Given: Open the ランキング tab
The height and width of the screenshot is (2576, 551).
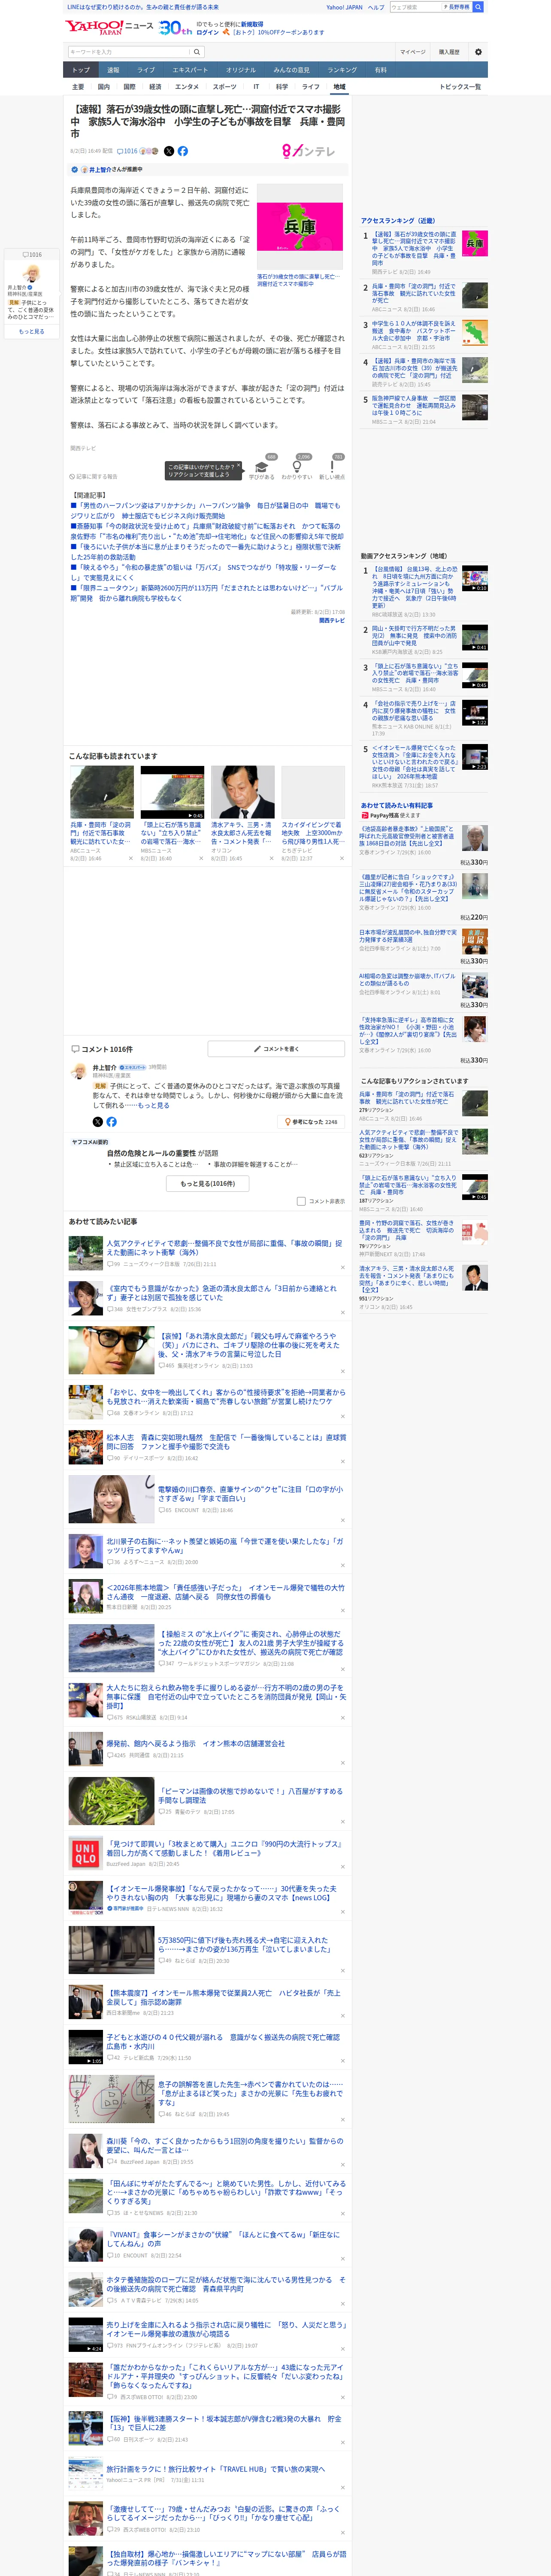Looking at the screenshot, I should coord(342,70).
